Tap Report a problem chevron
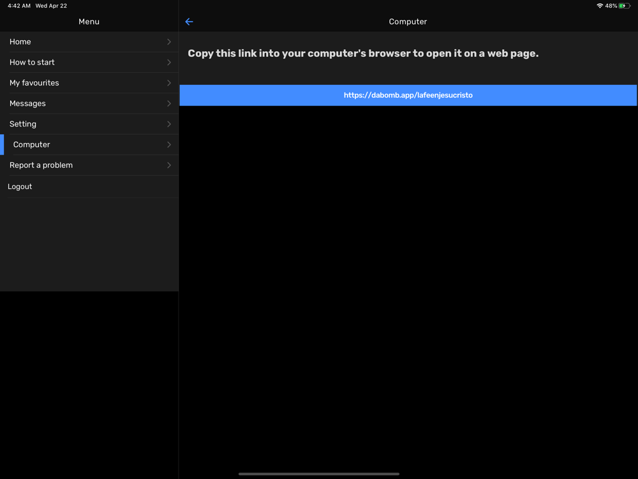The height and width of the screenshot is (479, 638). pos(169,165)
